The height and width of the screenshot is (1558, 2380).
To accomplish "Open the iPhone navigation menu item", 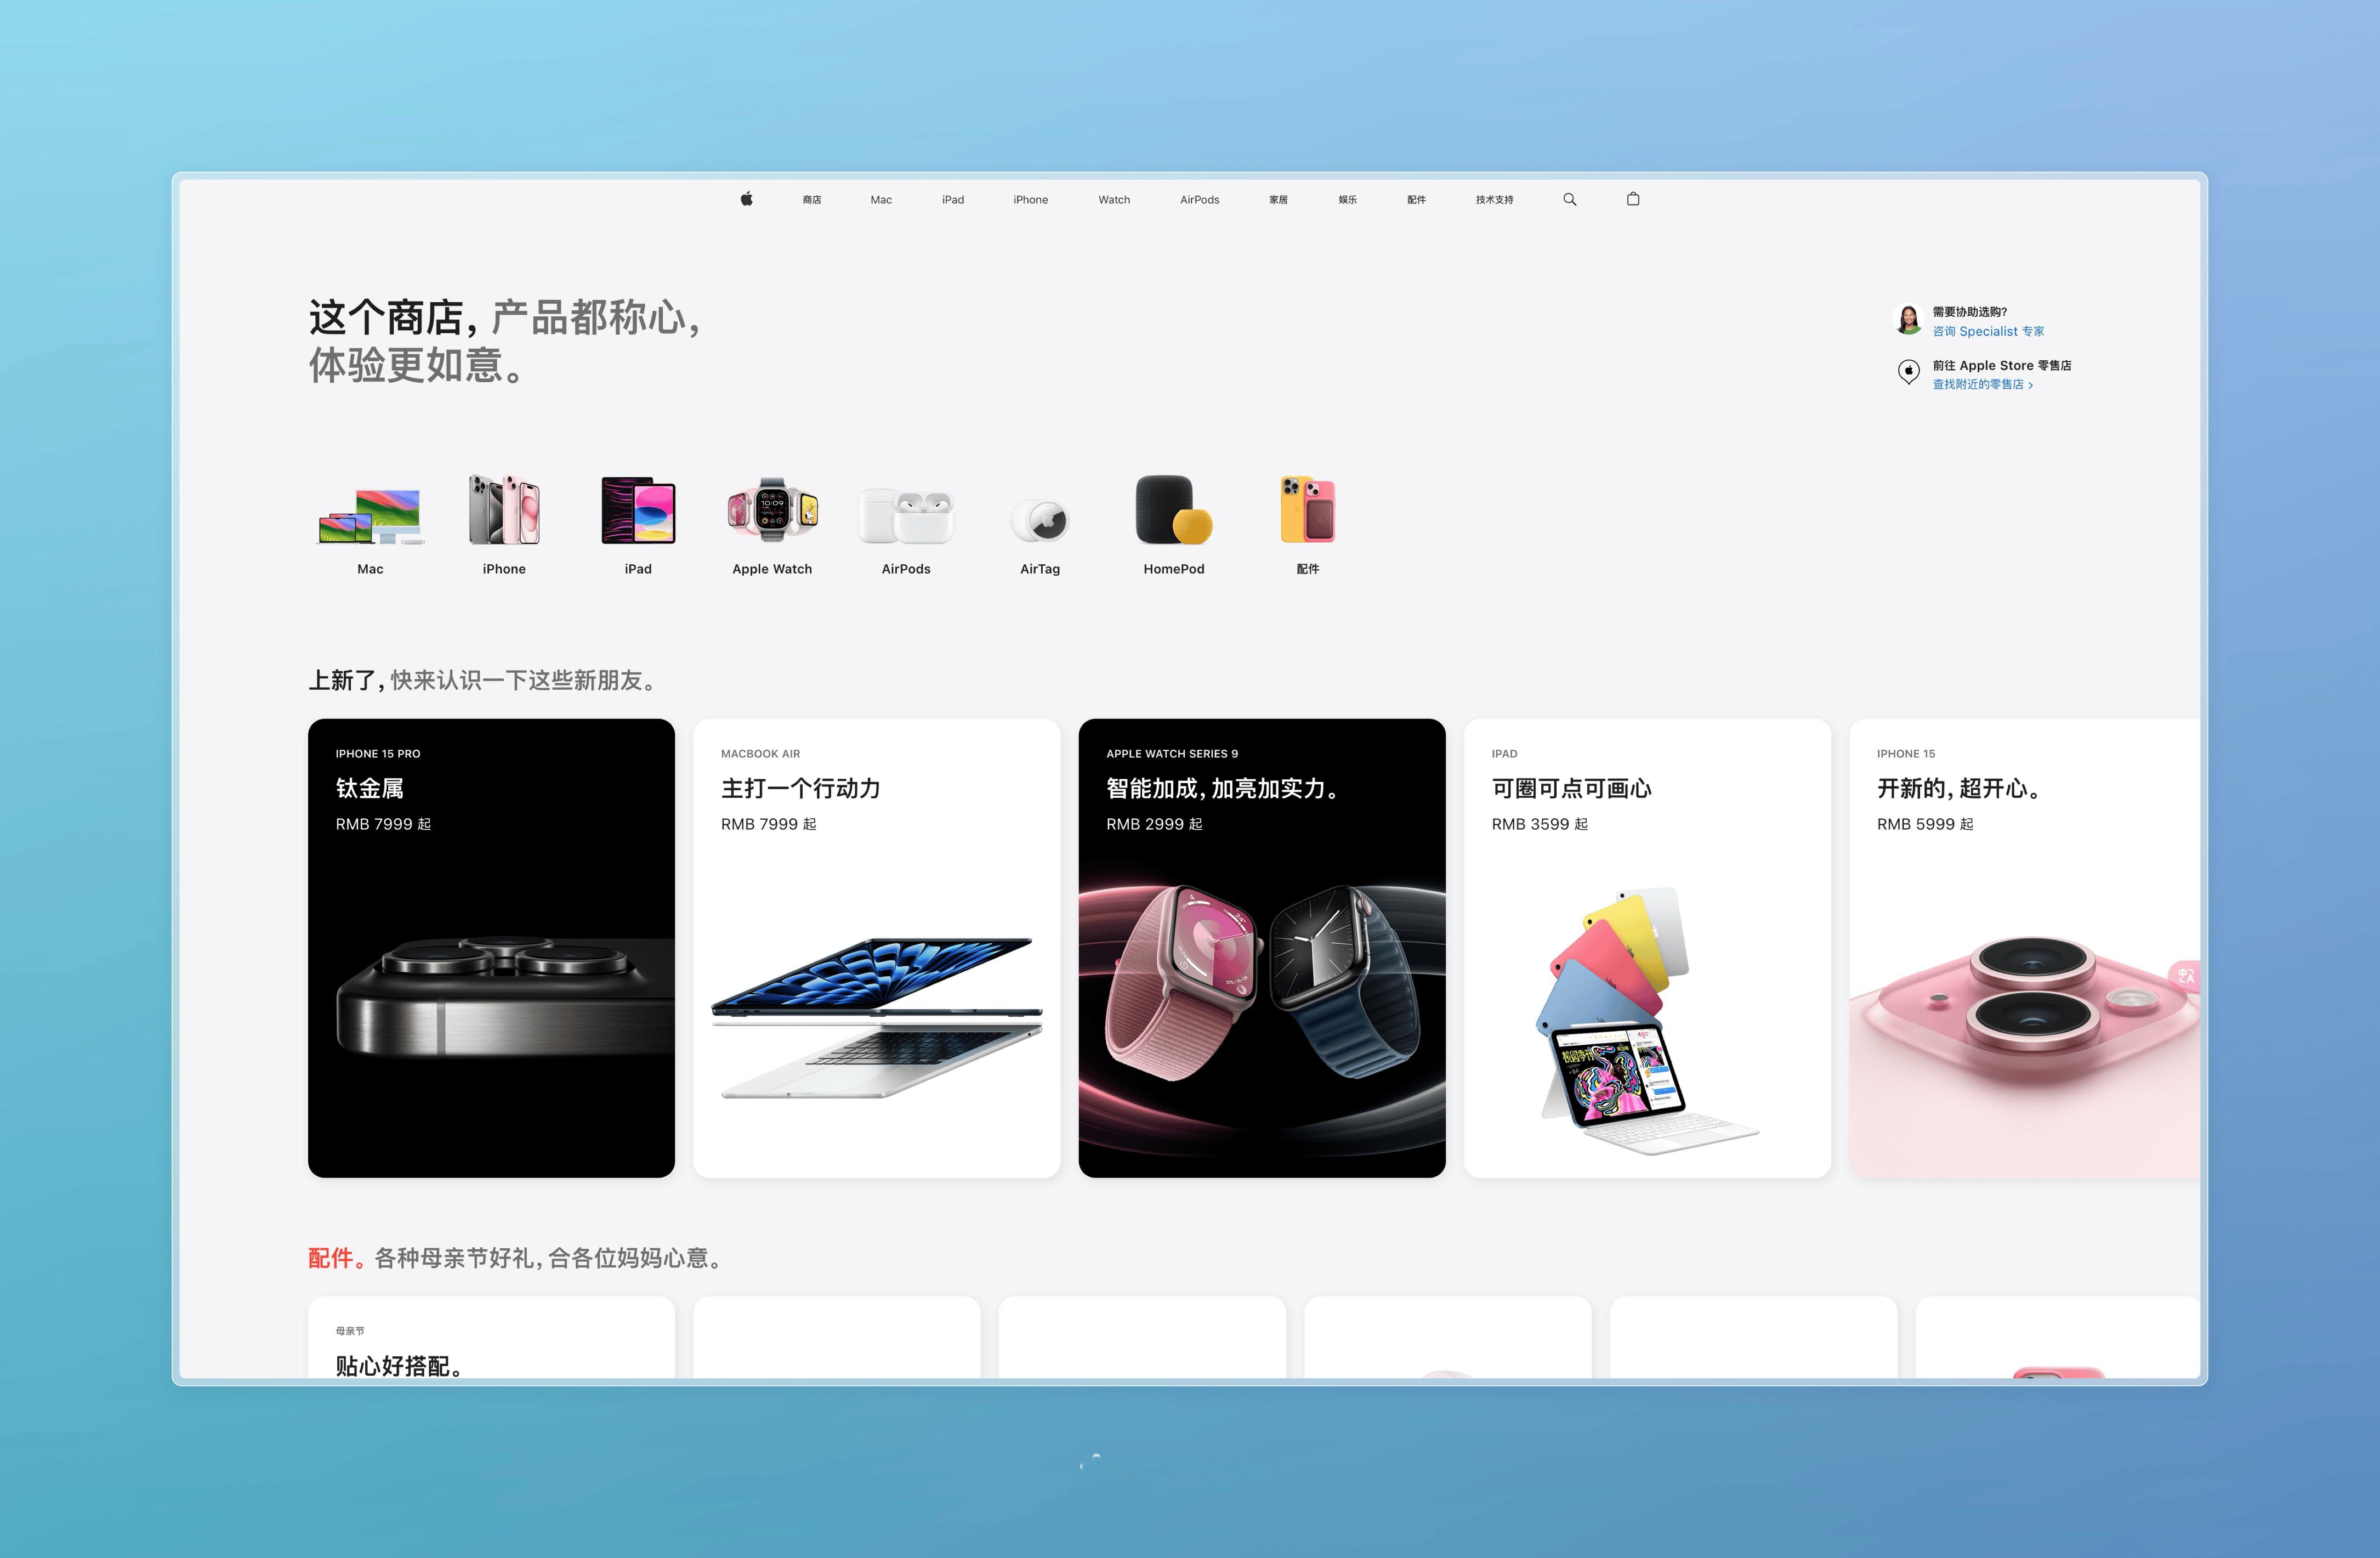I will [x=1031, y=200].
